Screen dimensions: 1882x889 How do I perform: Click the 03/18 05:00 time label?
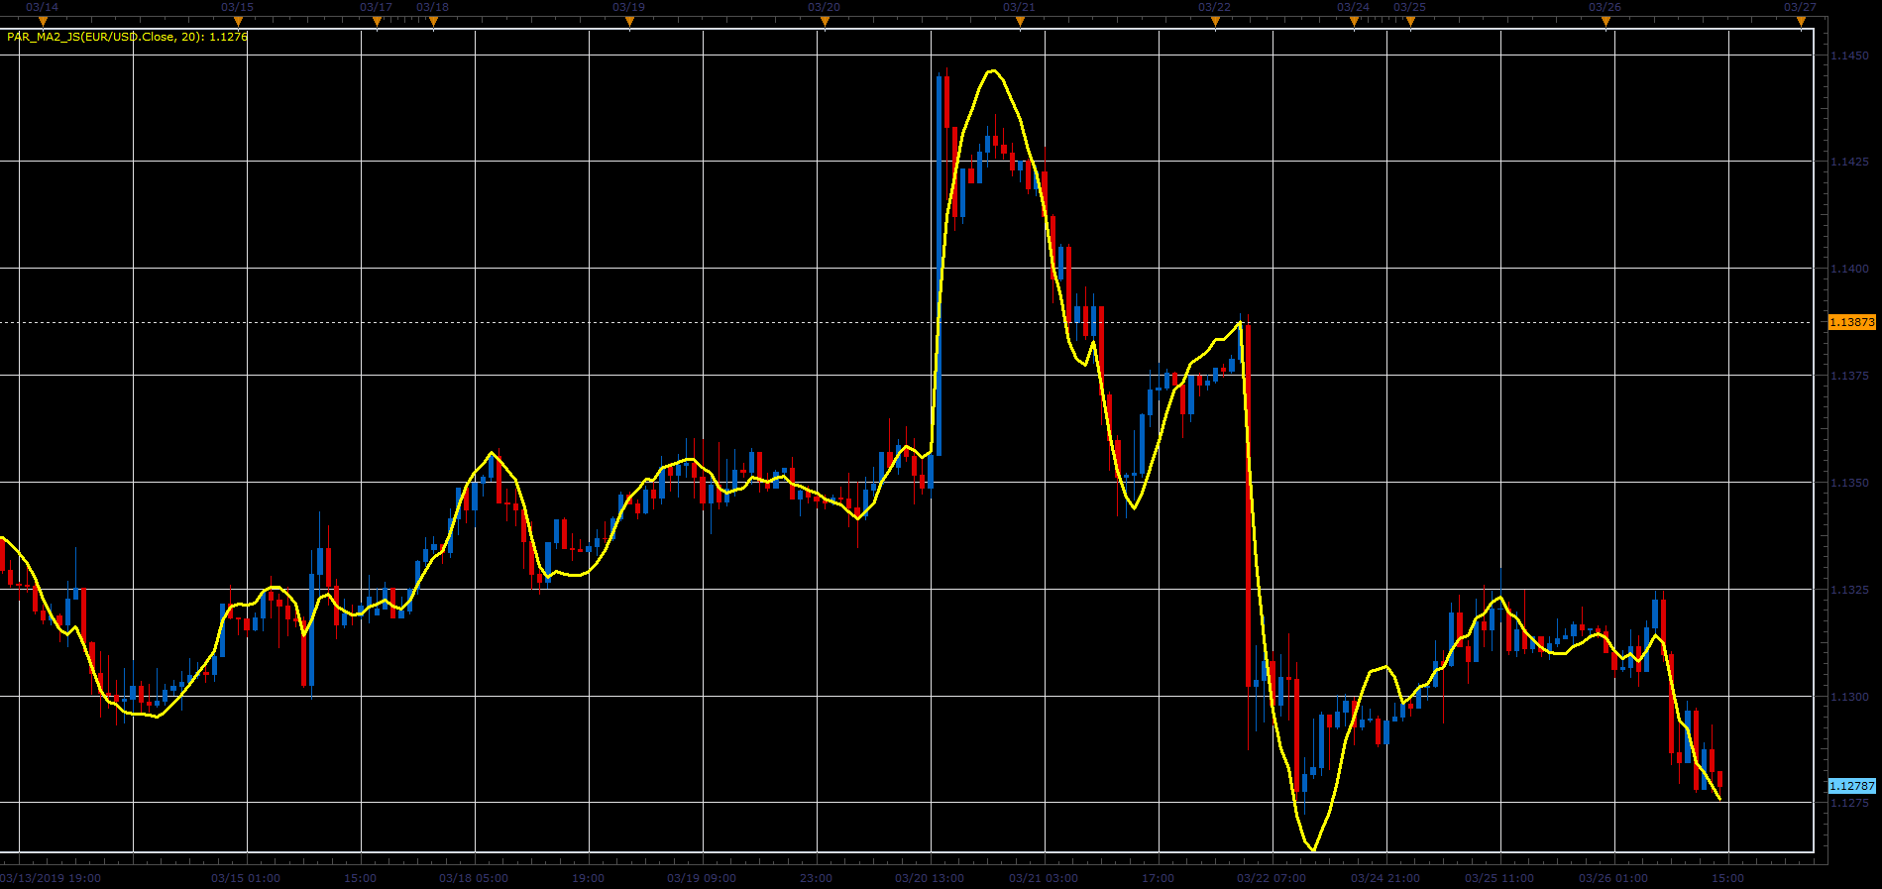pyautogui.click(x=474, y=878)
